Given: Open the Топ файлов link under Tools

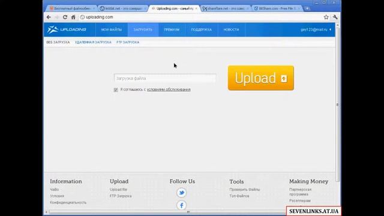Looking at the screenshot, I should coord(239,196).
